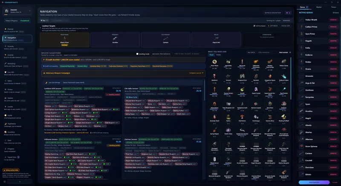Viewport: 341px width, 186px height.
Task: Select the Visual view tab
Action: coord(211,55)
